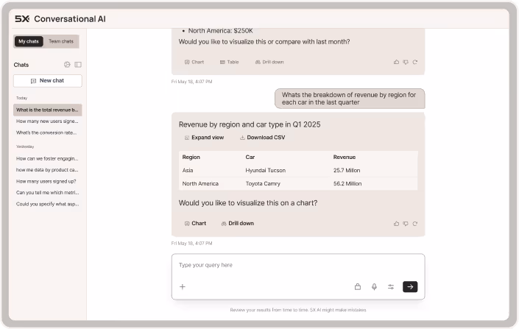The height and width of the screenshot is (329, 519).
Task: Select the Hyundai Tucson cell
Action: point(266,171)
